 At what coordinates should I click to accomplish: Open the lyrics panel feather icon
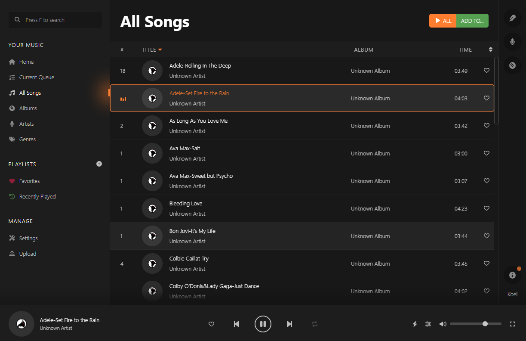512,18
